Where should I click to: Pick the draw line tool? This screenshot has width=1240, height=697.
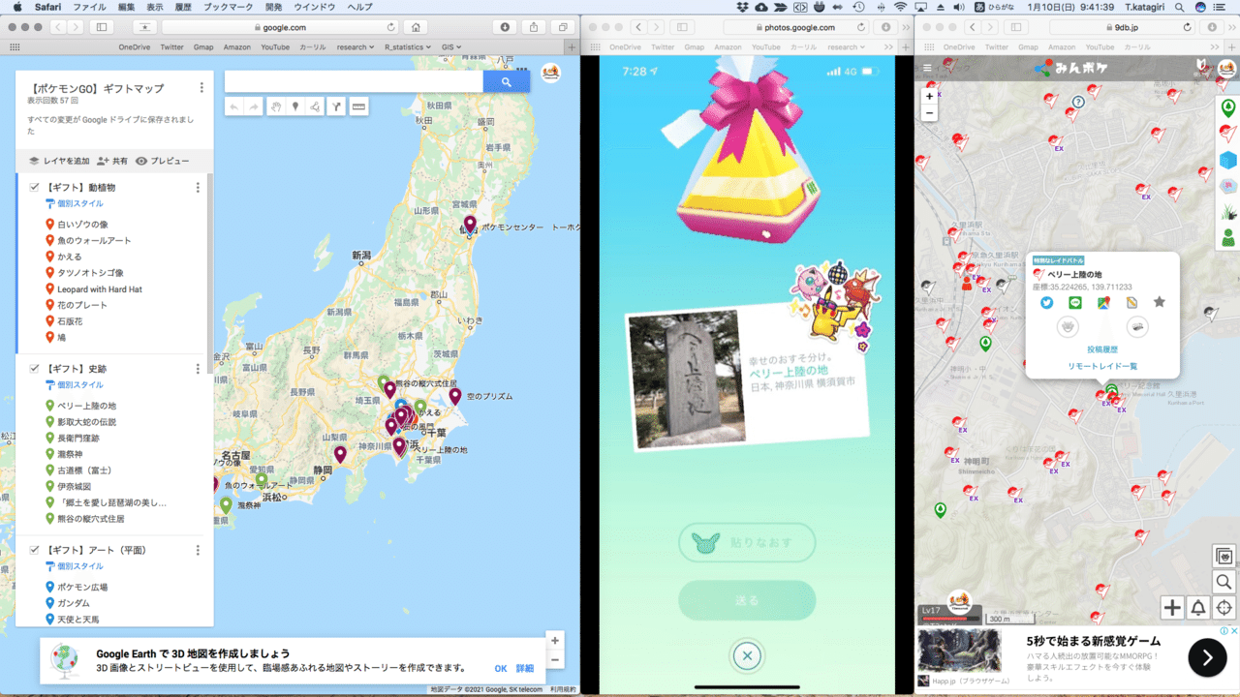pos(316,107)
